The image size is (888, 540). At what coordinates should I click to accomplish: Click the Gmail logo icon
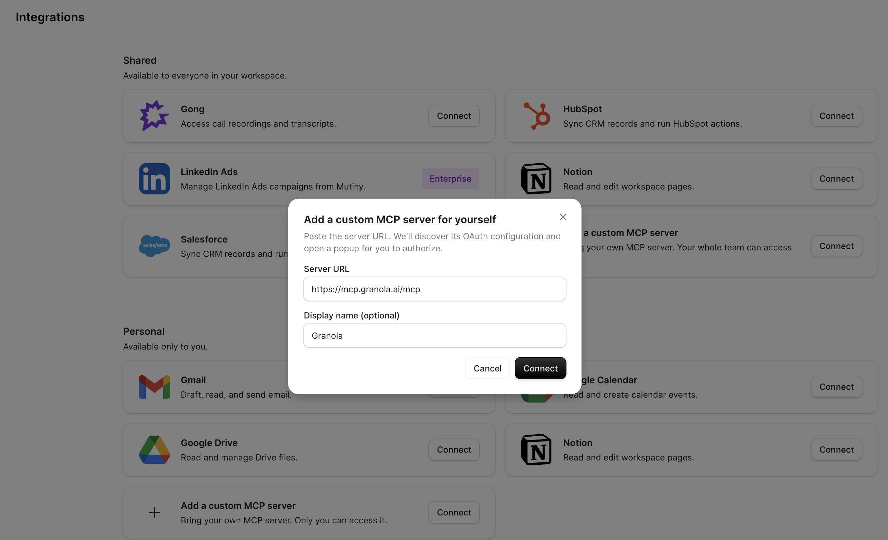pyautogui.click(x=154, y=387)
